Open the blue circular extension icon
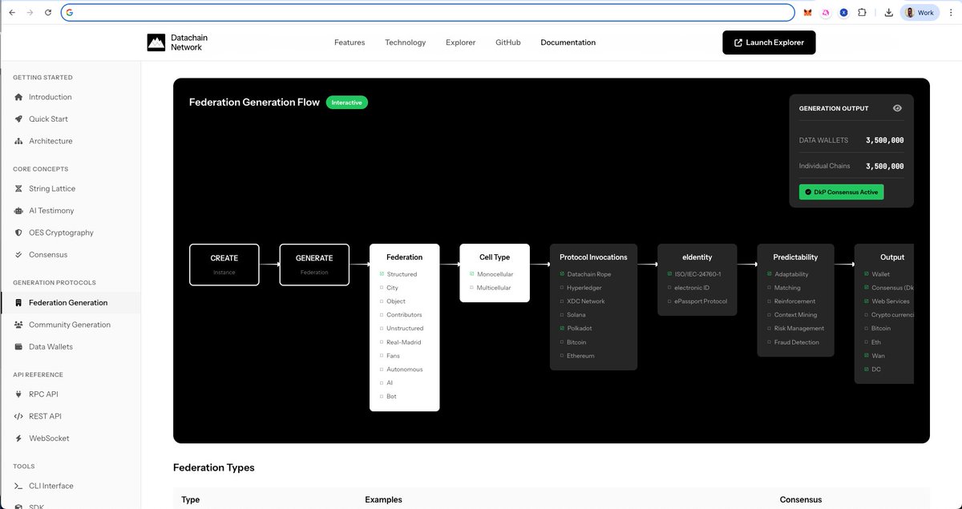 coord(844,13)
